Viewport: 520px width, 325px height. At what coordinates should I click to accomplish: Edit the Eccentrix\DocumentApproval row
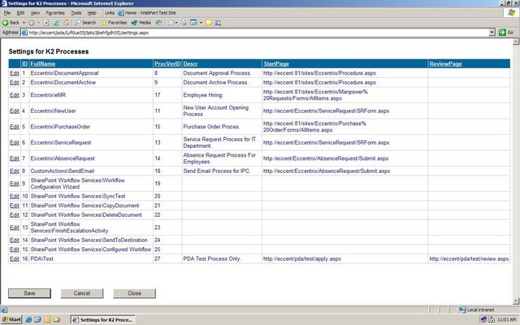point(15,73)
